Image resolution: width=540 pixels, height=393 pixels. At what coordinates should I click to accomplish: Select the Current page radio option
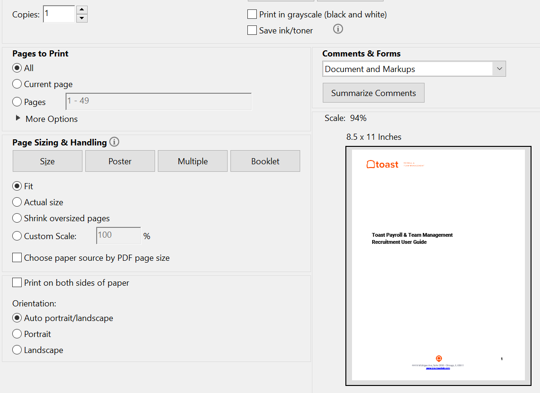pyautogui.click(x=17, y=84)
